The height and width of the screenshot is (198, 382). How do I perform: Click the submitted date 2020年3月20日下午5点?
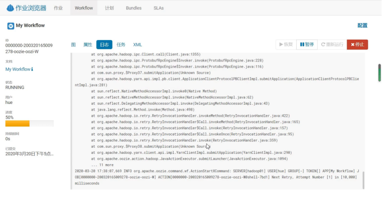click(29, 154)
